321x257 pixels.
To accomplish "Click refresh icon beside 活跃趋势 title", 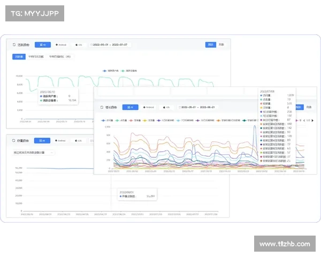I will pos(13,46).
